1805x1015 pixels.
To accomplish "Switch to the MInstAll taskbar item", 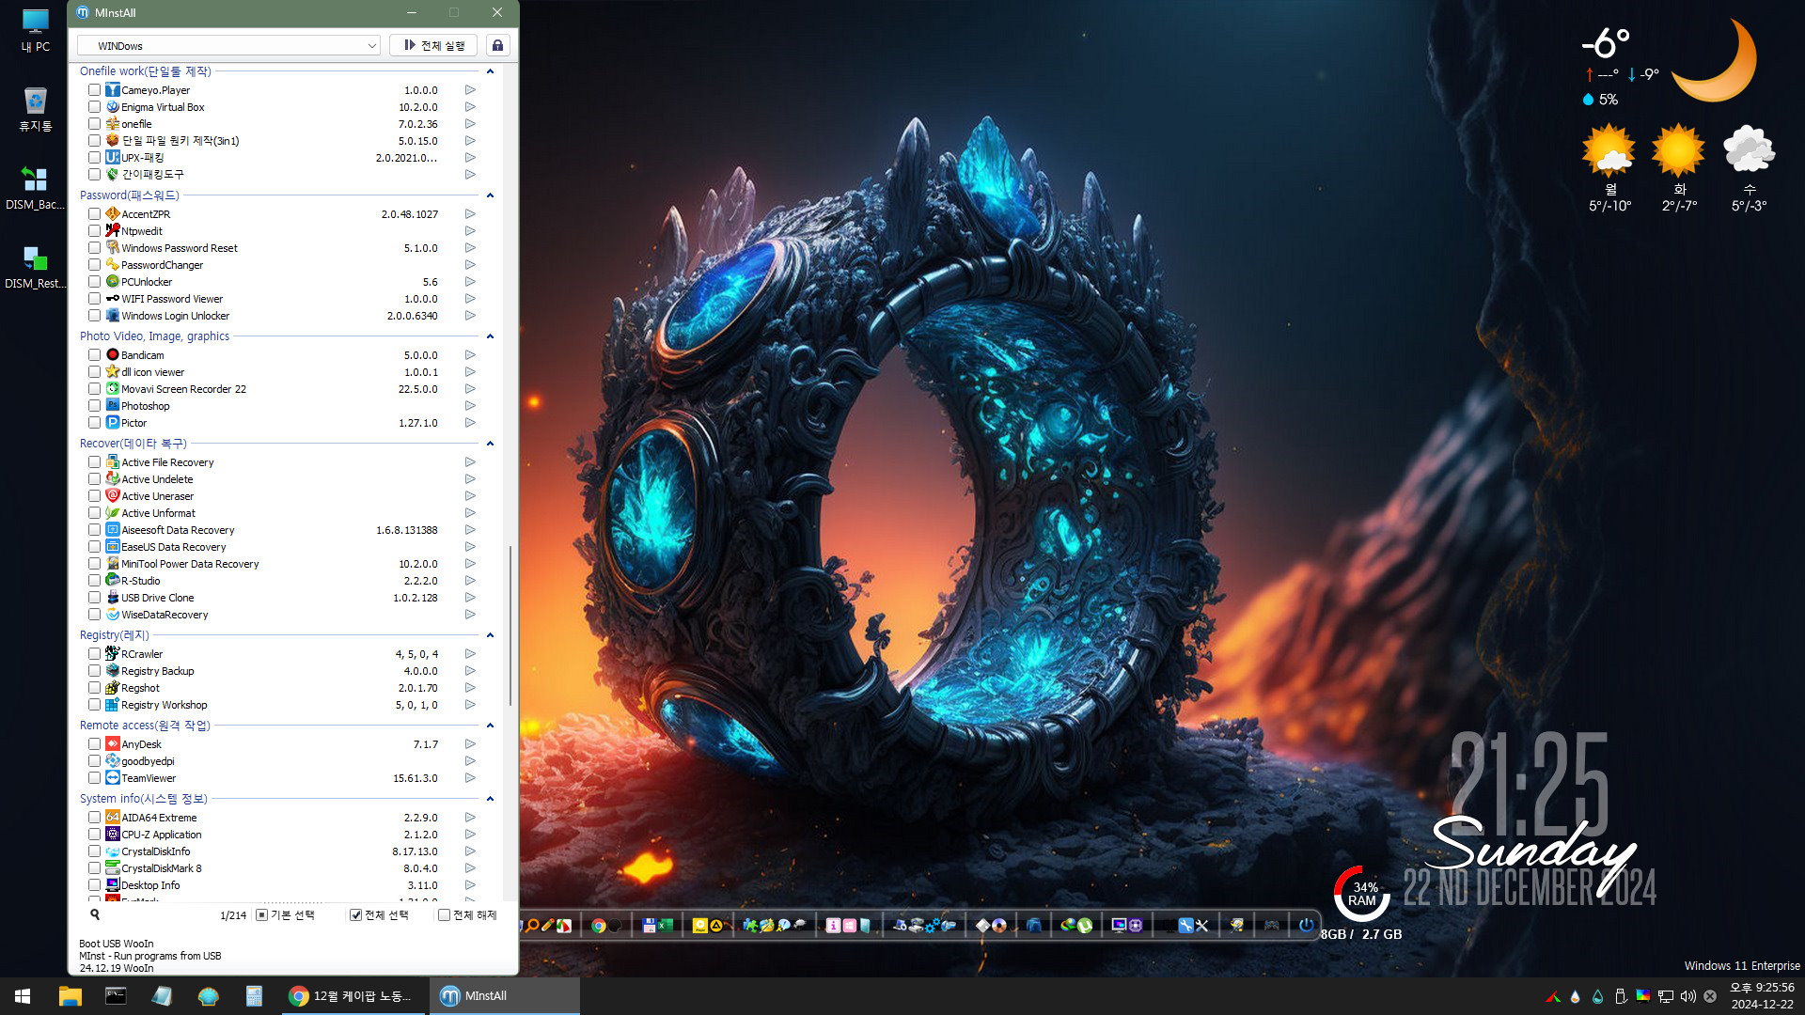I will [505, 996].
